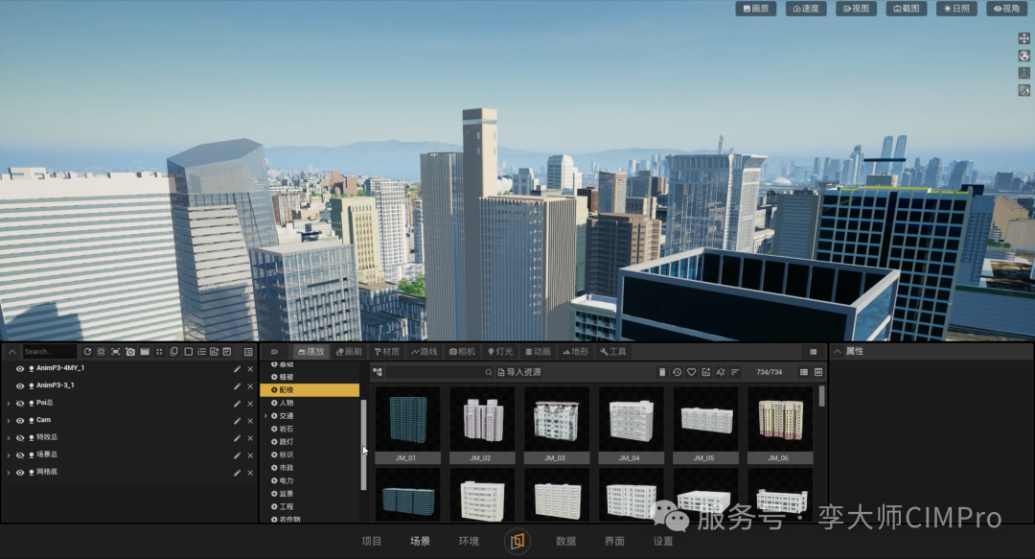Viewport: 1035px width, 559px height.
Task: Remove AnimP3-3_1 layer with its X icon
Action: [x=250, y=385]
